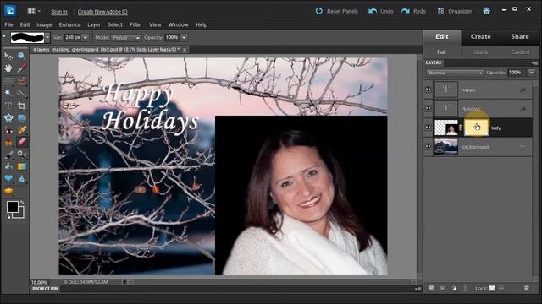Select the Paint Bucket tool
Image resolution: width=542 pixels, height=304 pixels.
click(x=8, y=166)
